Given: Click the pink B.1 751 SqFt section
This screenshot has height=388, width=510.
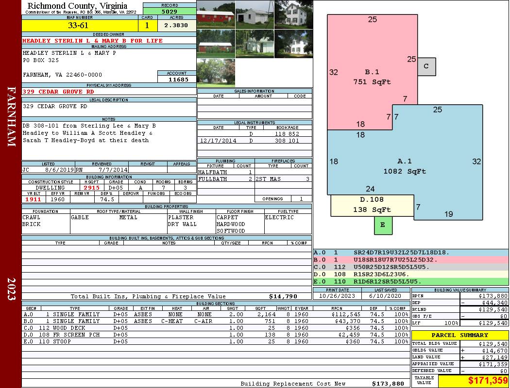Looking at the screenshot, I should [x=372, y=71].
